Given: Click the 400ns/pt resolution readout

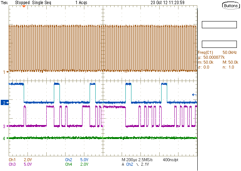Looking at the screenshot, I should (x=171, y=160).
